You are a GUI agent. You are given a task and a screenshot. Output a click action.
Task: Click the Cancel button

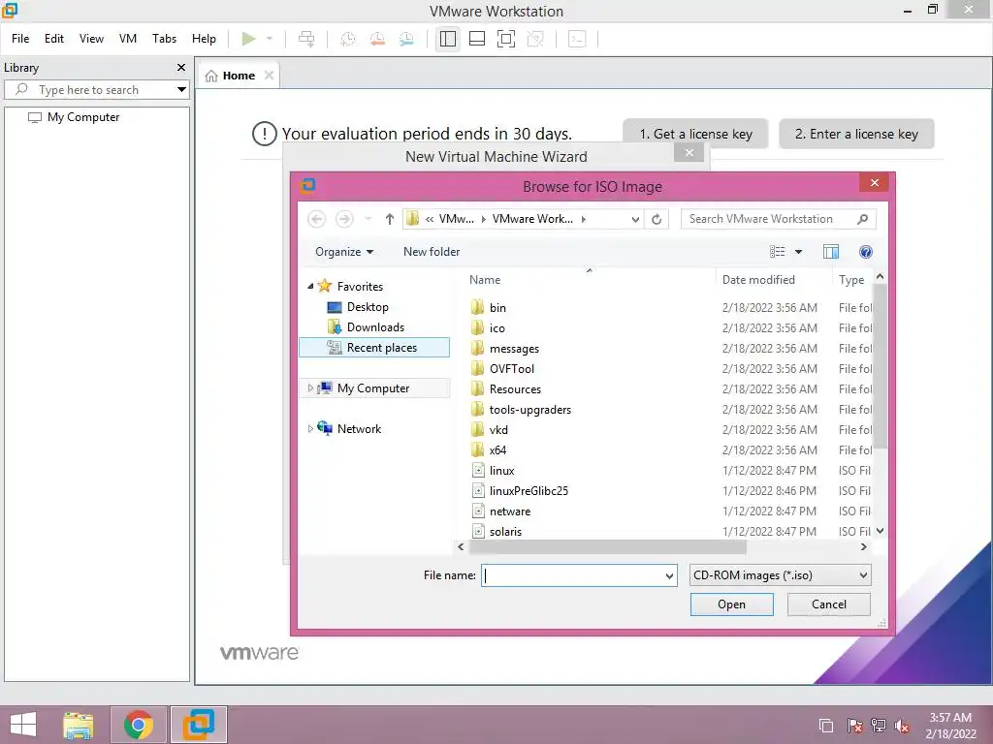point(829,604)
